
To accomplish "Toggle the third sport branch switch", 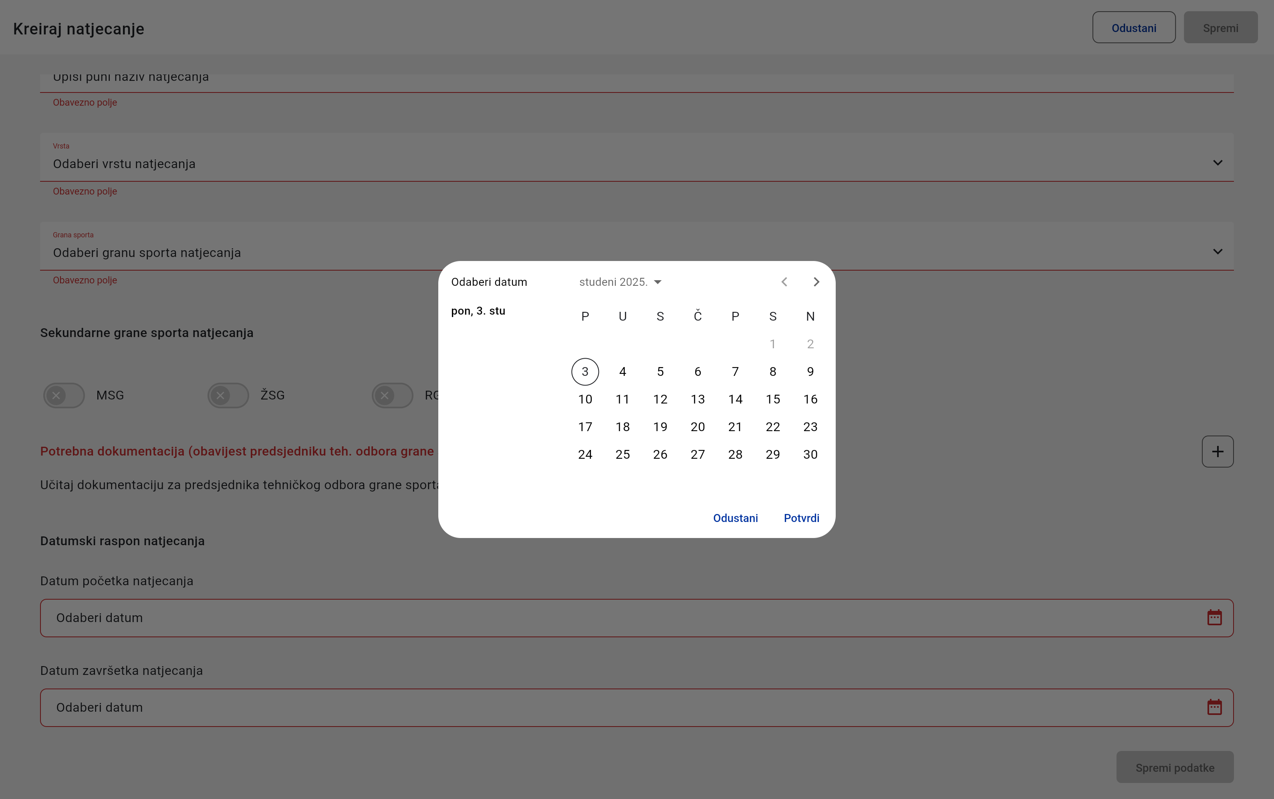I will click(x=392, y=395).
